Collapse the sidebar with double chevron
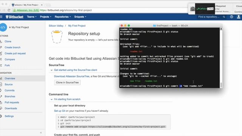This screenshot has width=242, height=136. pyautogui.click(x=41, y=133)
